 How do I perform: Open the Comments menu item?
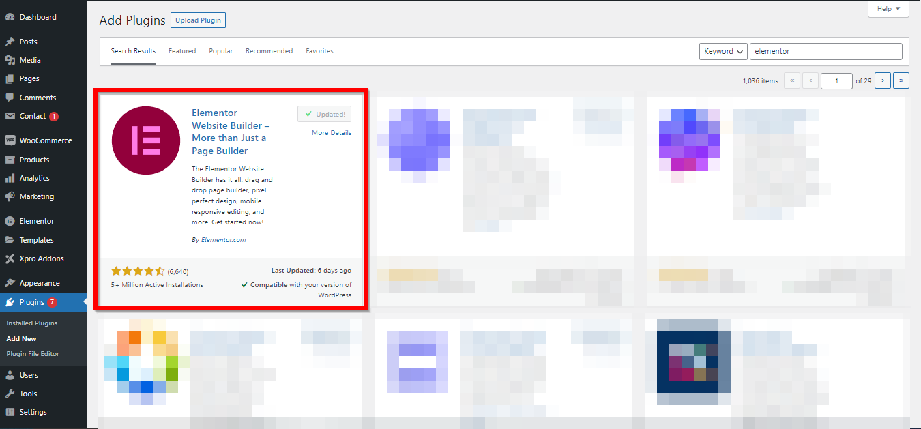[x=44, y=98]
